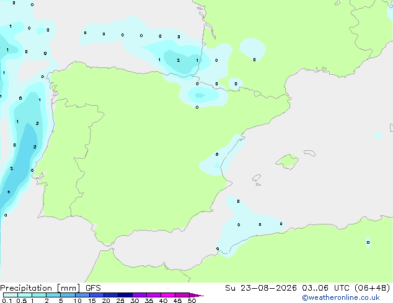This screenshot has height=303, width=393.
Task: Click the weatheronline.co.uk copyright link
Action: [341, 297]
